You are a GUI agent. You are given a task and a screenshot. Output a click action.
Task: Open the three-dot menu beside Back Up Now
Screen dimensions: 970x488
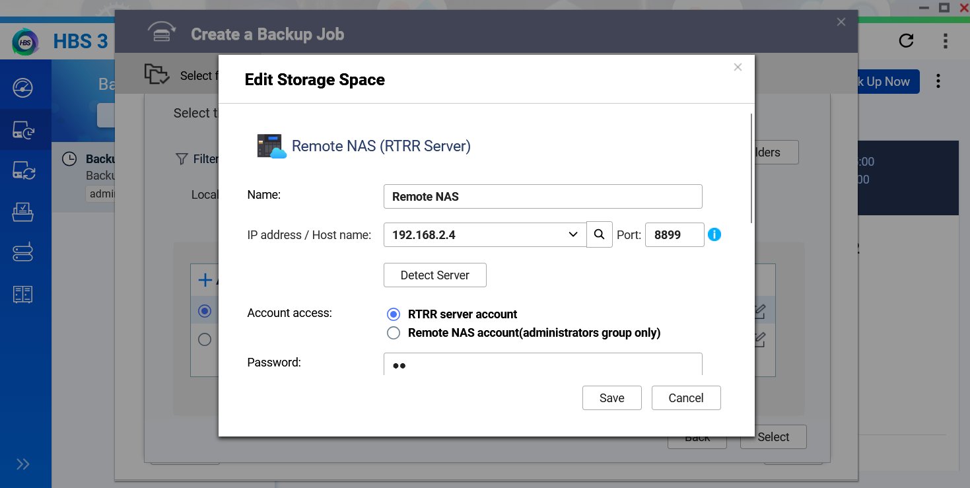pyautogui.click(x=938, y=81)
